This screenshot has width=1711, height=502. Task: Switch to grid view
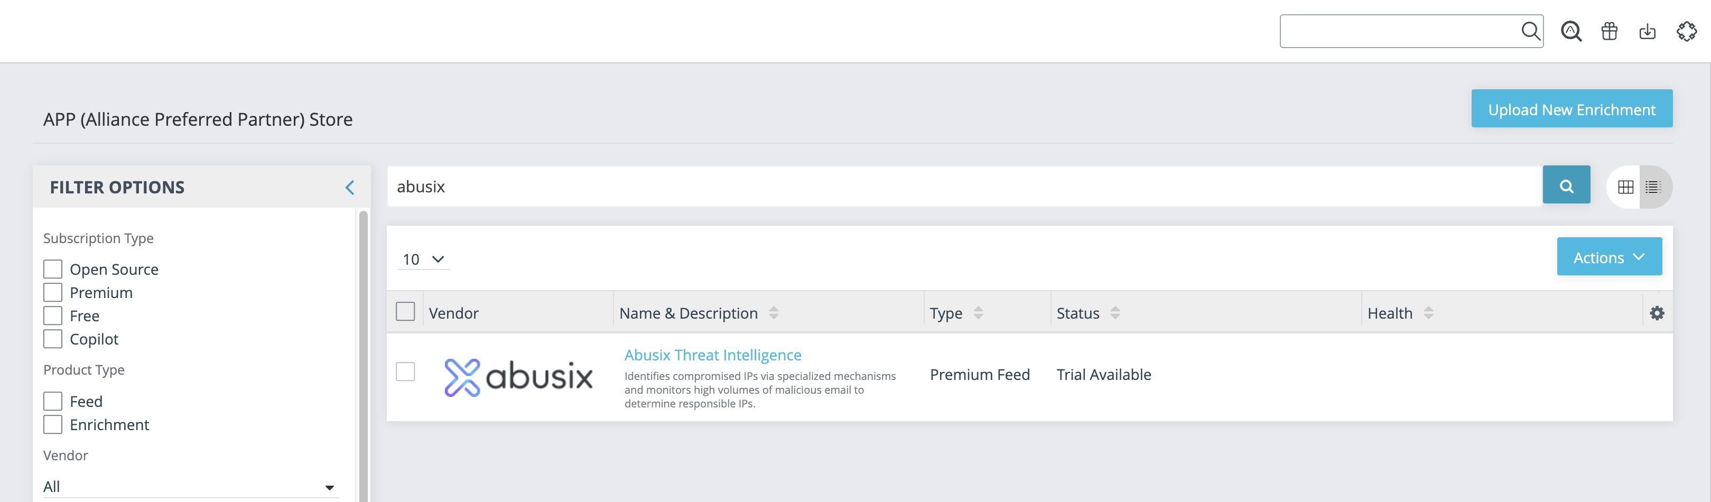[x=1625, y=187]
